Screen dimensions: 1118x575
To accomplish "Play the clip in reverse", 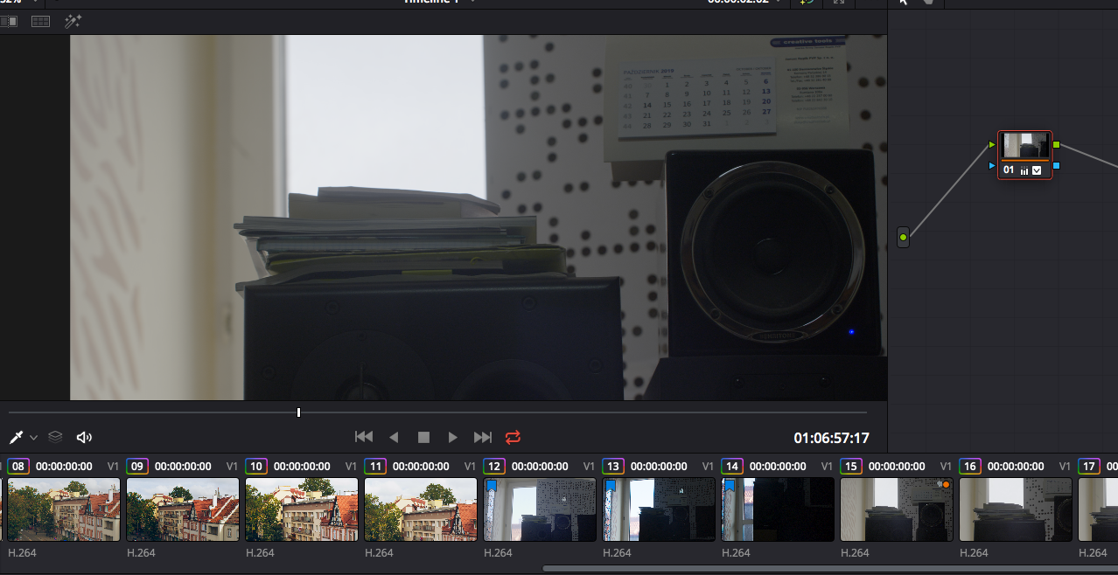I will tap(394, 437).
